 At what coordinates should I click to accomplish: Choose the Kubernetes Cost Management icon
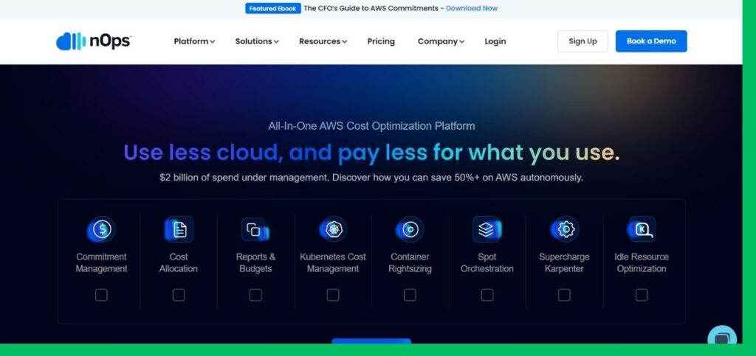click(333, 229)
